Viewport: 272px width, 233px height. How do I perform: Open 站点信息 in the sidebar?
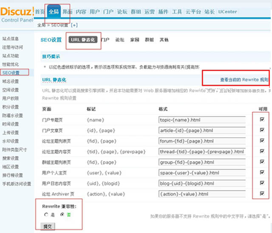tap(10, 39)
